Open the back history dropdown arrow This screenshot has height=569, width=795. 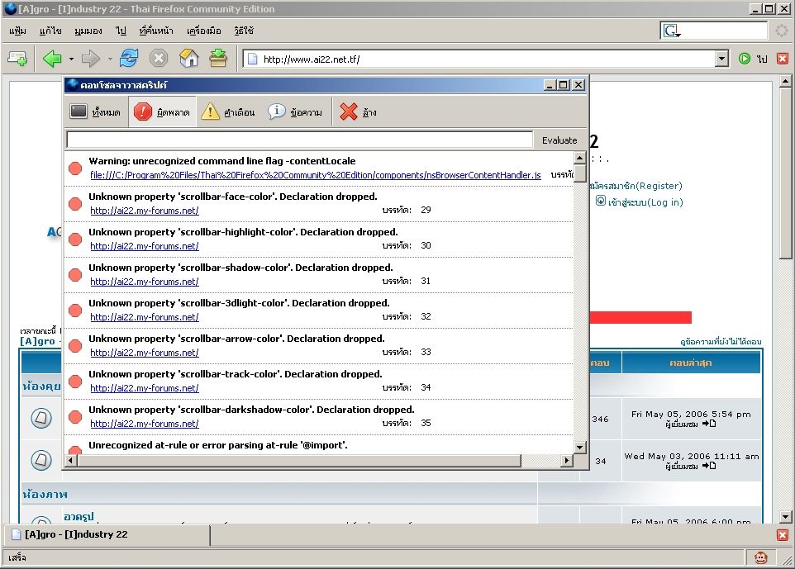pyautogui.click(x=71, y=59)
